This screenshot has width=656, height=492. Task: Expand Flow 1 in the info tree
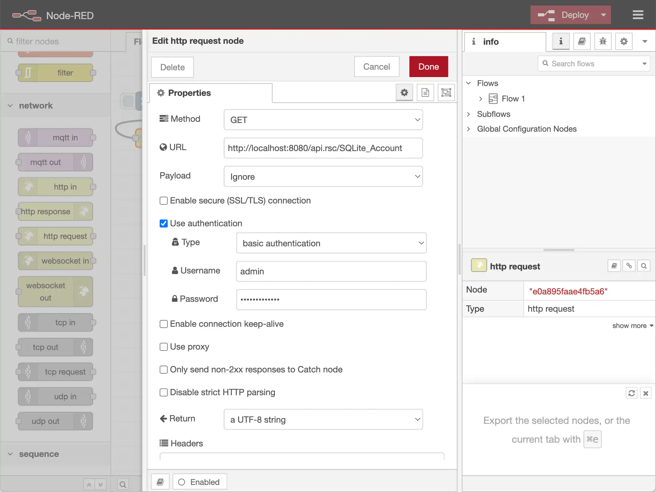tap(481, 98)
